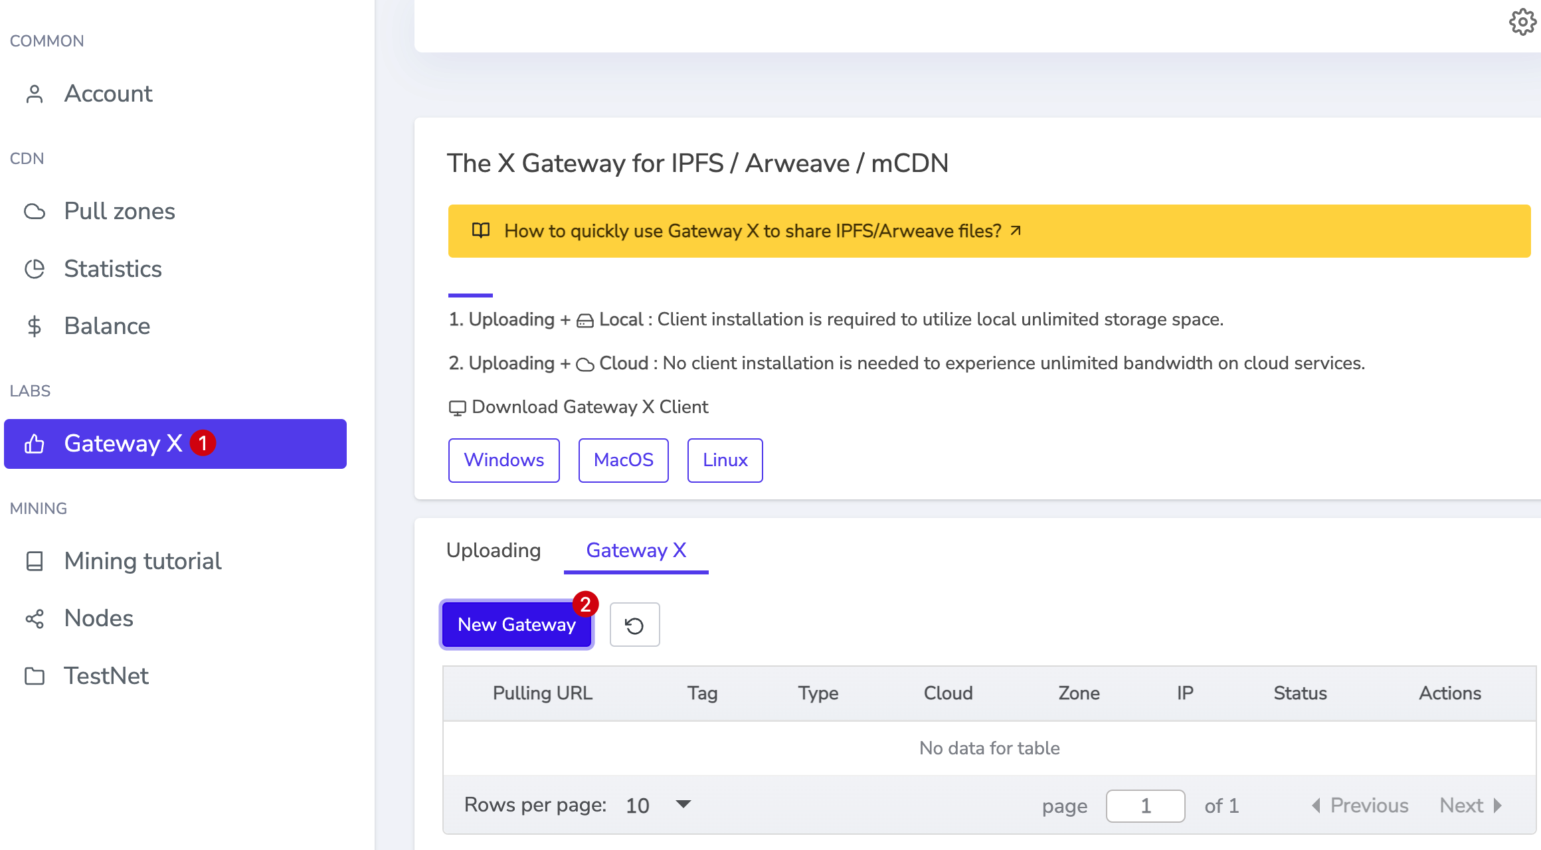Click the Status column header
1541x850 pixels.
tap(1300, 693)
